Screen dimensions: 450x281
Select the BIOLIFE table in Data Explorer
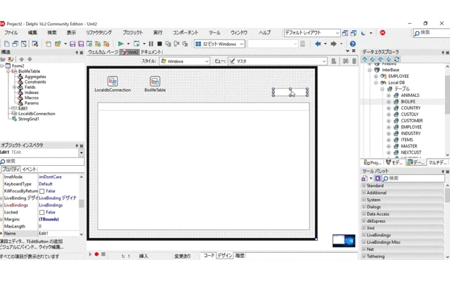coord(408,101)
